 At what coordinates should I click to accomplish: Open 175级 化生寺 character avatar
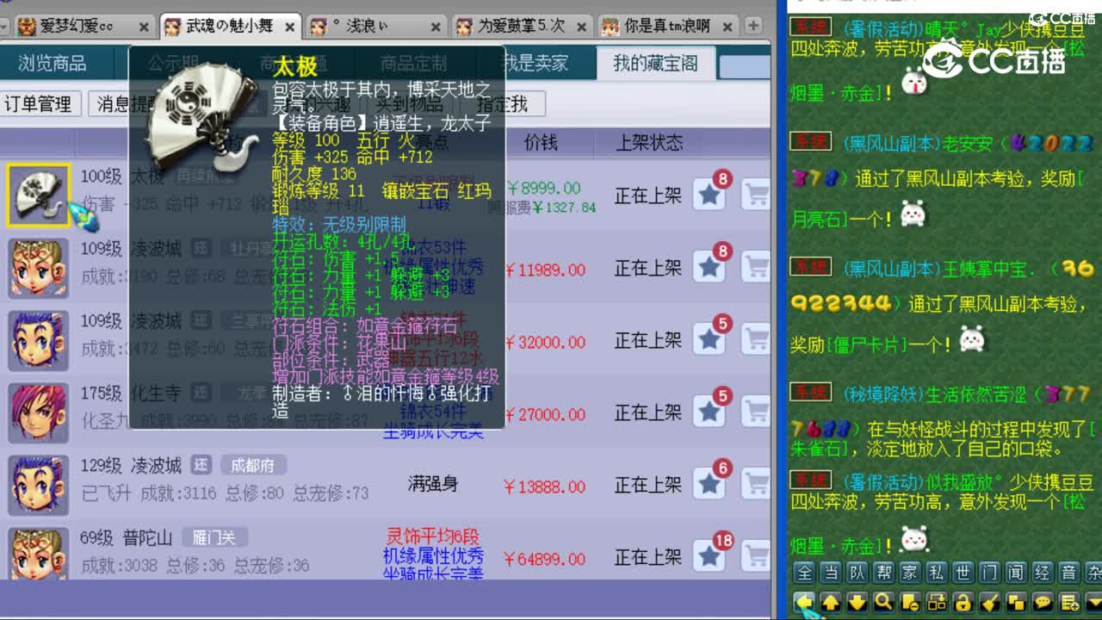coord(39,412)
